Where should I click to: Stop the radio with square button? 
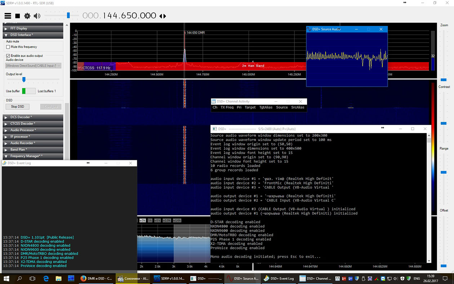(17, 16)
